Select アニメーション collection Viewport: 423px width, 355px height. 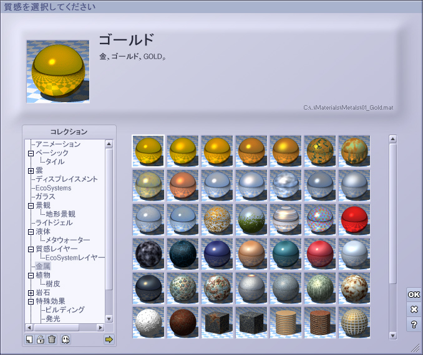(58, 144)
